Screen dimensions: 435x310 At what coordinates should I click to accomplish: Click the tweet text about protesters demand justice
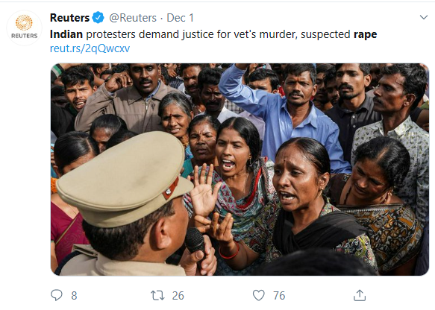213,34
